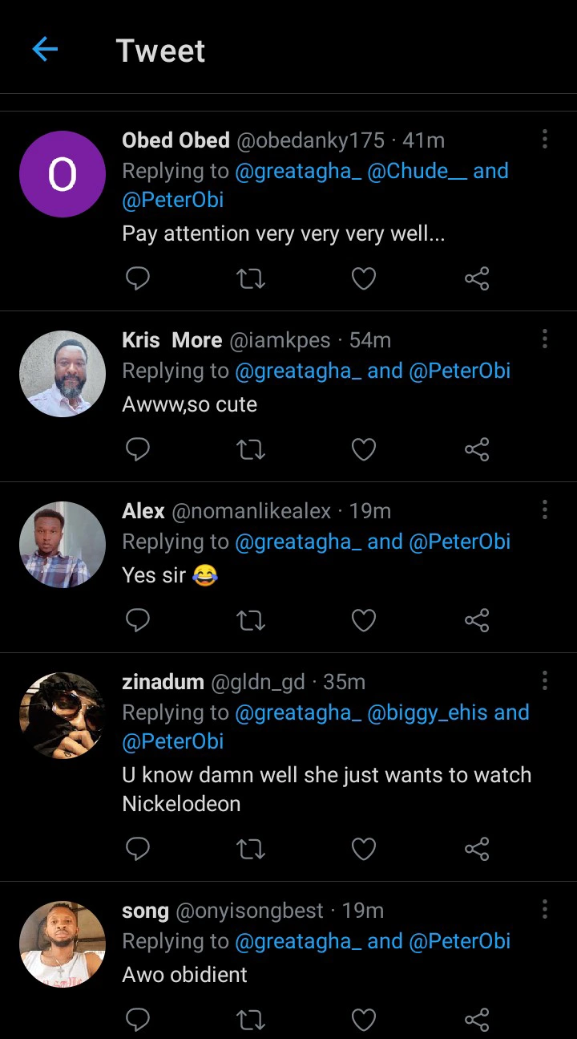The height and width of the screenshot is (1039, 577).
Task: Open the @Chude__ mention link
Action: [x=417, y=171]
